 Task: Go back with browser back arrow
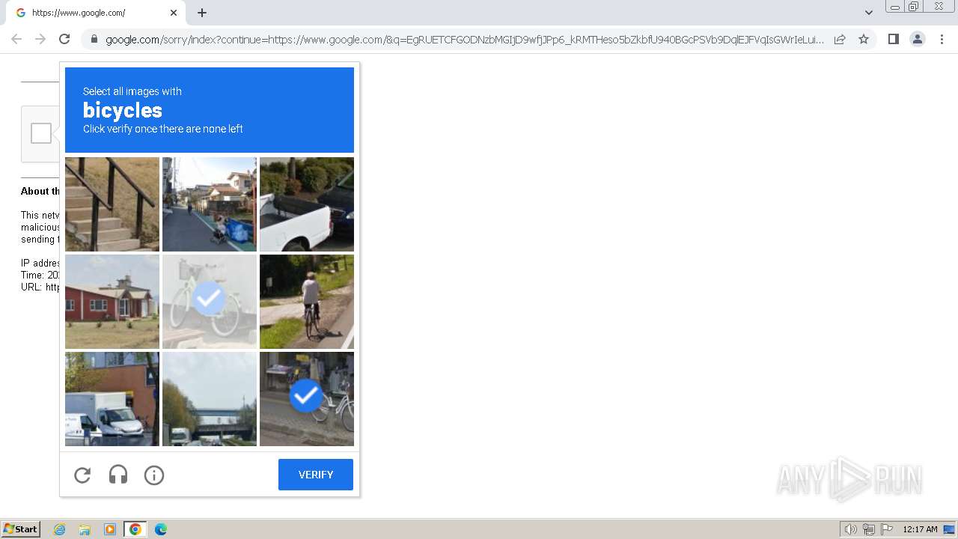tap(16, 39)
